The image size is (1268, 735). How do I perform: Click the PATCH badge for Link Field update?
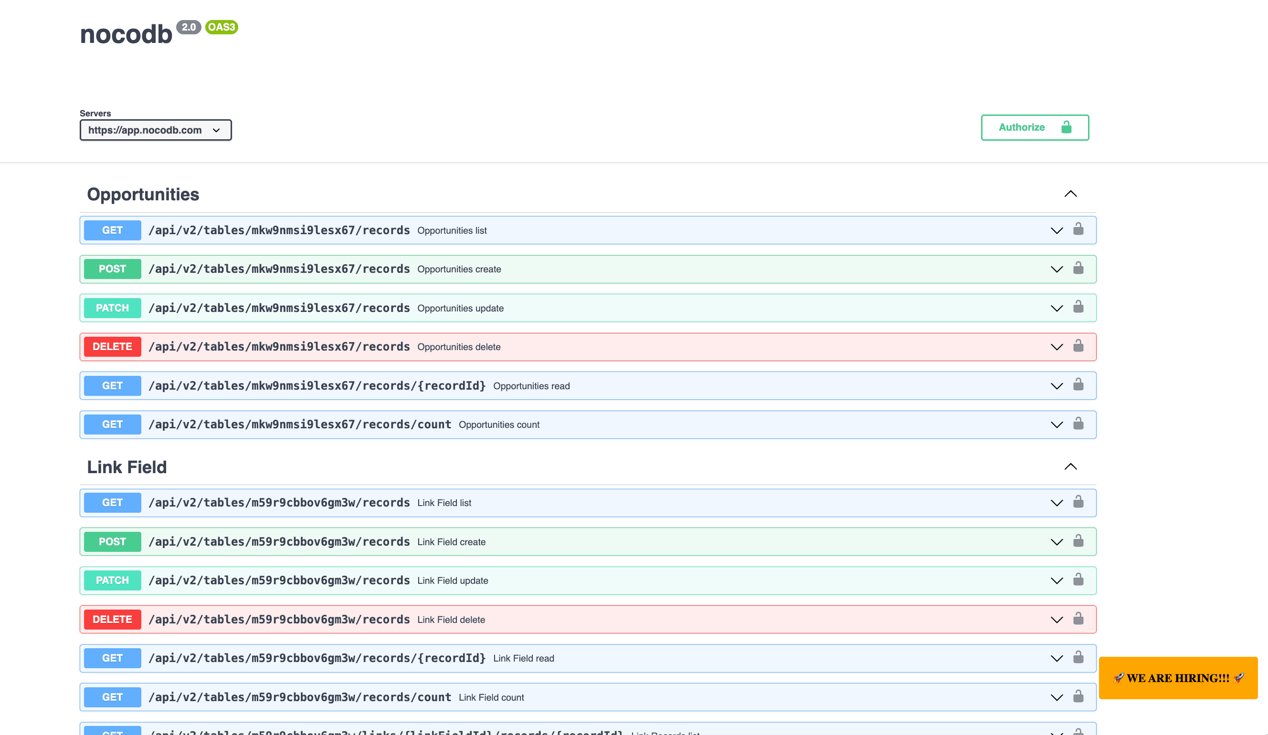(112, 580)
